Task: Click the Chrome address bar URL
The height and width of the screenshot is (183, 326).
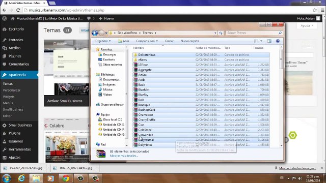Action: coord(67,10)
